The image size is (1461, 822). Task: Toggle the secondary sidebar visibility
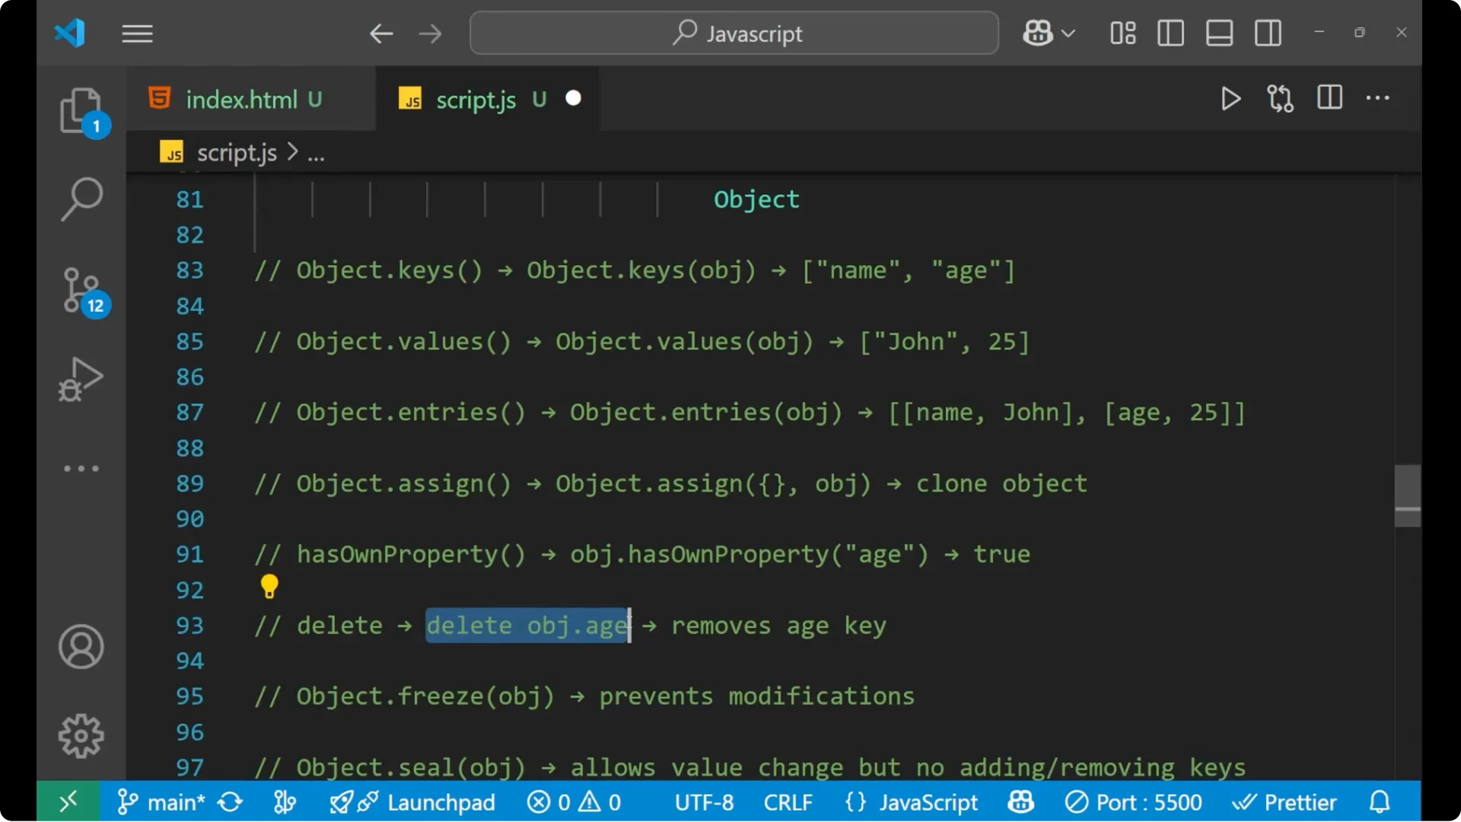[1268, 33]
